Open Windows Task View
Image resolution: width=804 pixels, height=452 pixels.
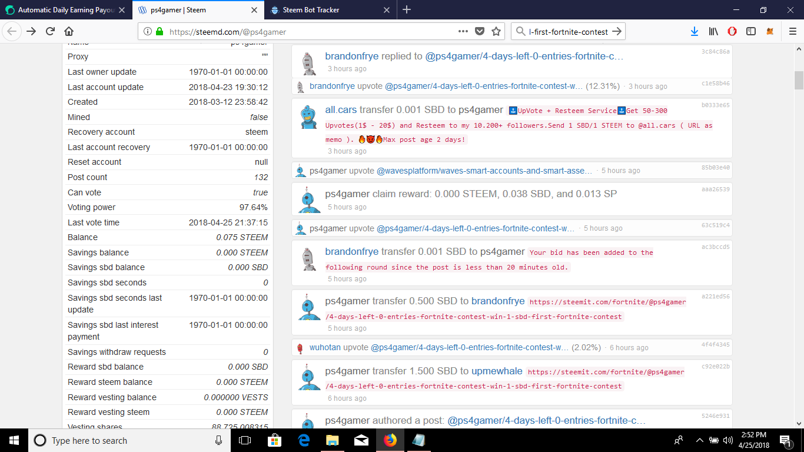pos(245,440)
